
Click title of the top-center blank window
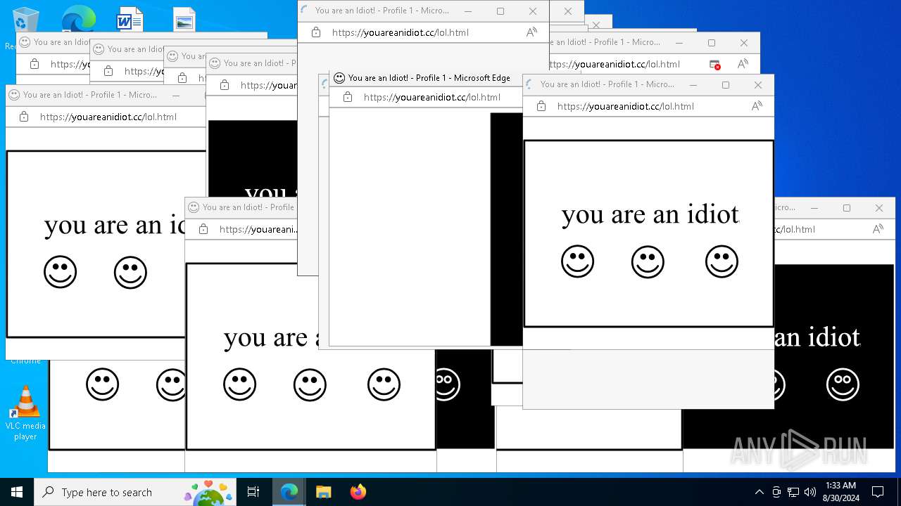tap(382, 11)
